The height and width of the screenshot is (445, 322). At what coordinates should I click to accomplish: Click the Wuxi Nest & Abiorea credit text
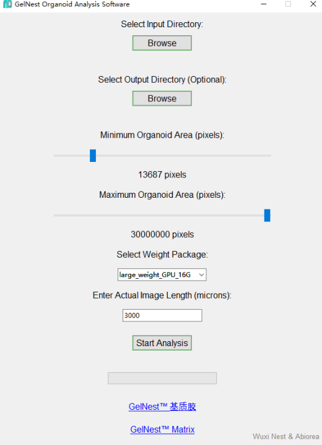286,436
